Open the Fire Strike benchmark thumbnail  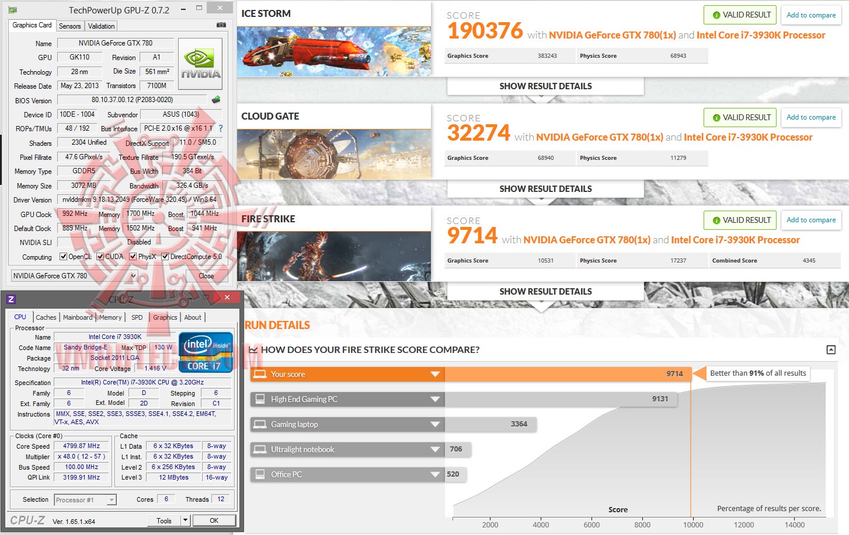[334, 256]
